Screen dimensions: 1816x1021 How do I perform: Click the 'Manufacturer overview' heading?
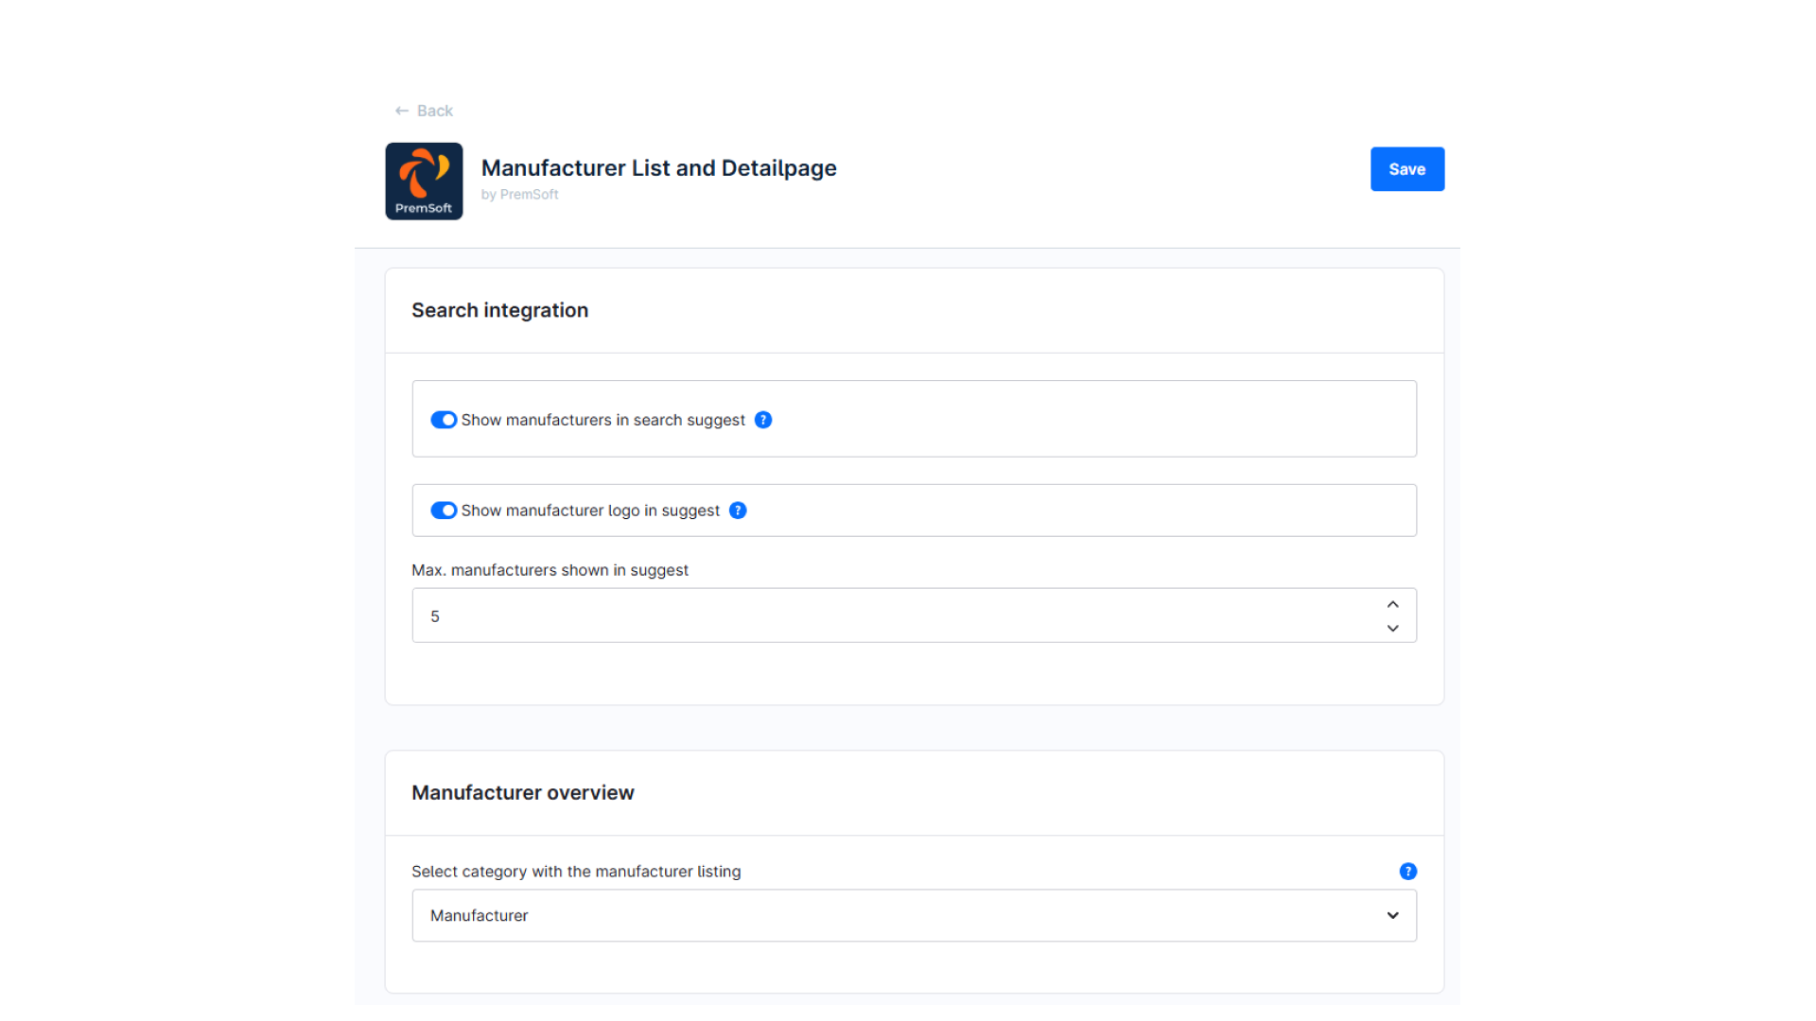pyautogui.click(x=522, y=793)
